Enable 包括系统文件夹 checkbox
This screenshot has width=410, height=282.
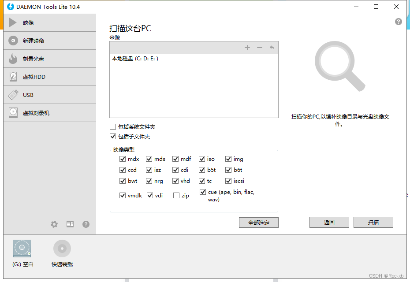pos(113,127)
